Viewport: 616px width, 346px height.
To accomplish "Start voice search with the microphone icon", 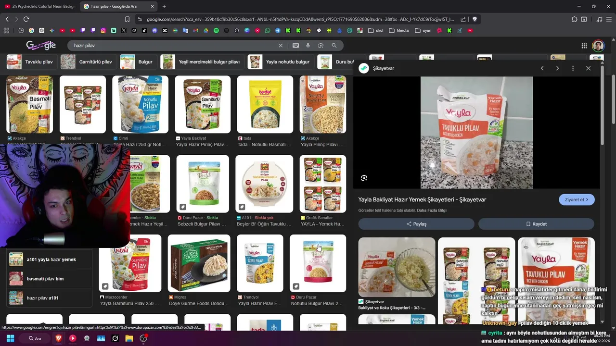I will [x=308, y=45].
